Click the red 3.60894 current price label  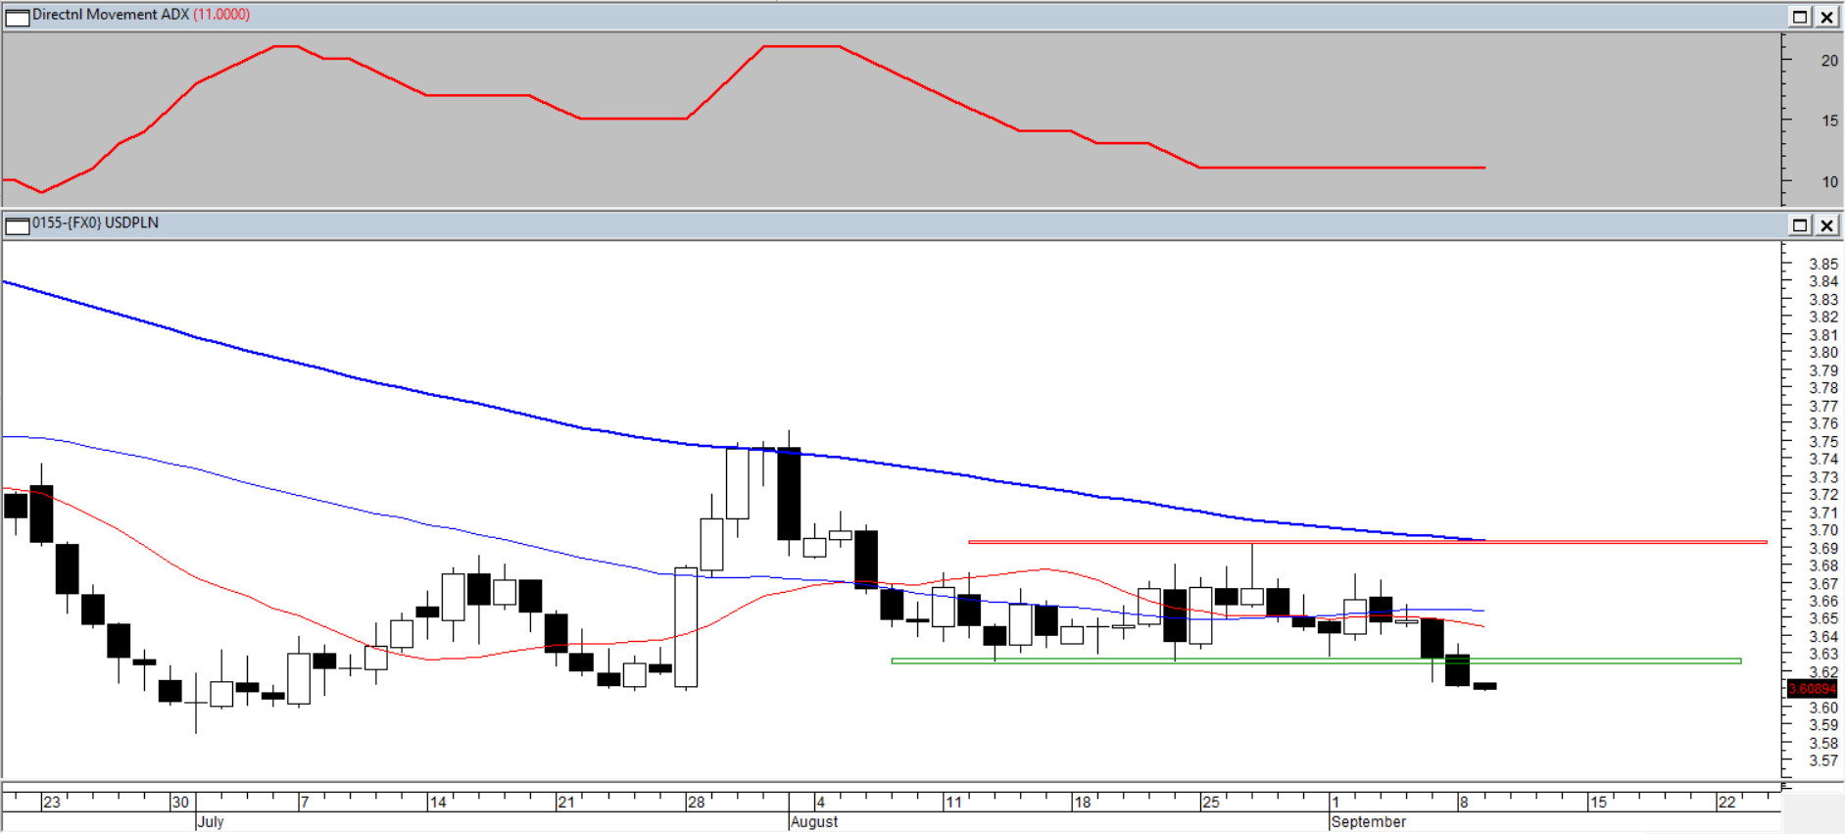[x=1812, y=689]
